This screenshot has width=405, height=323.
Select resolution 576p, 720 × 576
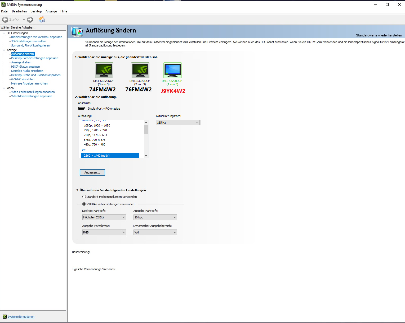95,140
